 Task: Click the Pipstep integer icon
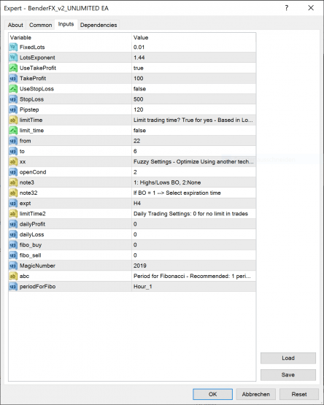pyautogui.click(x=13, y=109)
